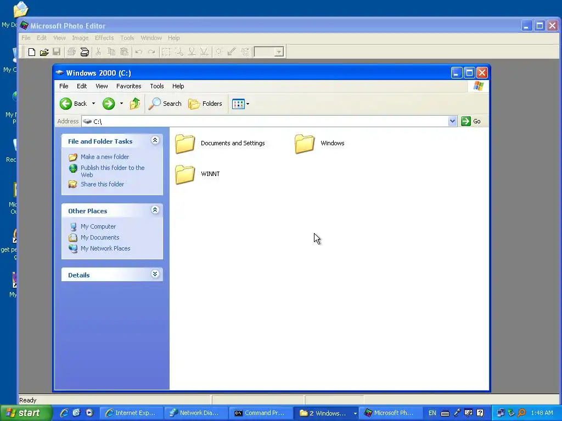Click the Save disk icon in Photo Editor
Image resolution: width=562 pixels, height=421 pixels.
coord(57,52)
